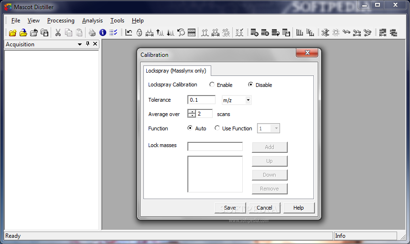
Task: Select Disable for Lockspray Calibration
Action: click(250, 85)
